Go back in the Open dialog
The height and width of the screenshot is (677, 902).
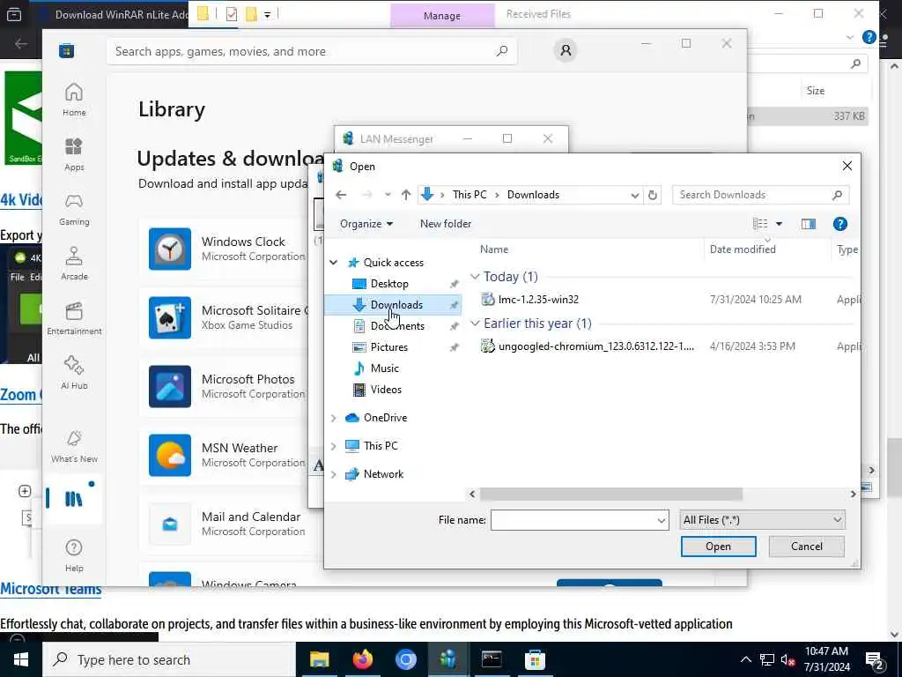pos(341,195)
